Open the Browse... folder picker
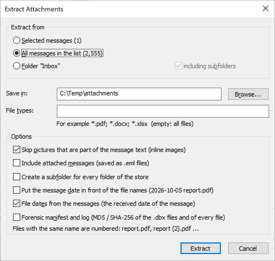The height and width of the screenshot is (261, 275). click(x=248, y=94)
